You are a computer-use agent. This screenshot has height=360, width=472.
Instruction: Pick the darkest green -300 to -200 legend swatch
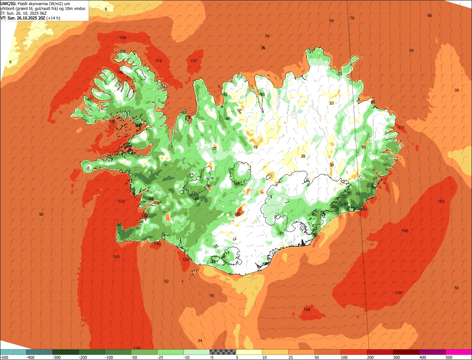66,352
